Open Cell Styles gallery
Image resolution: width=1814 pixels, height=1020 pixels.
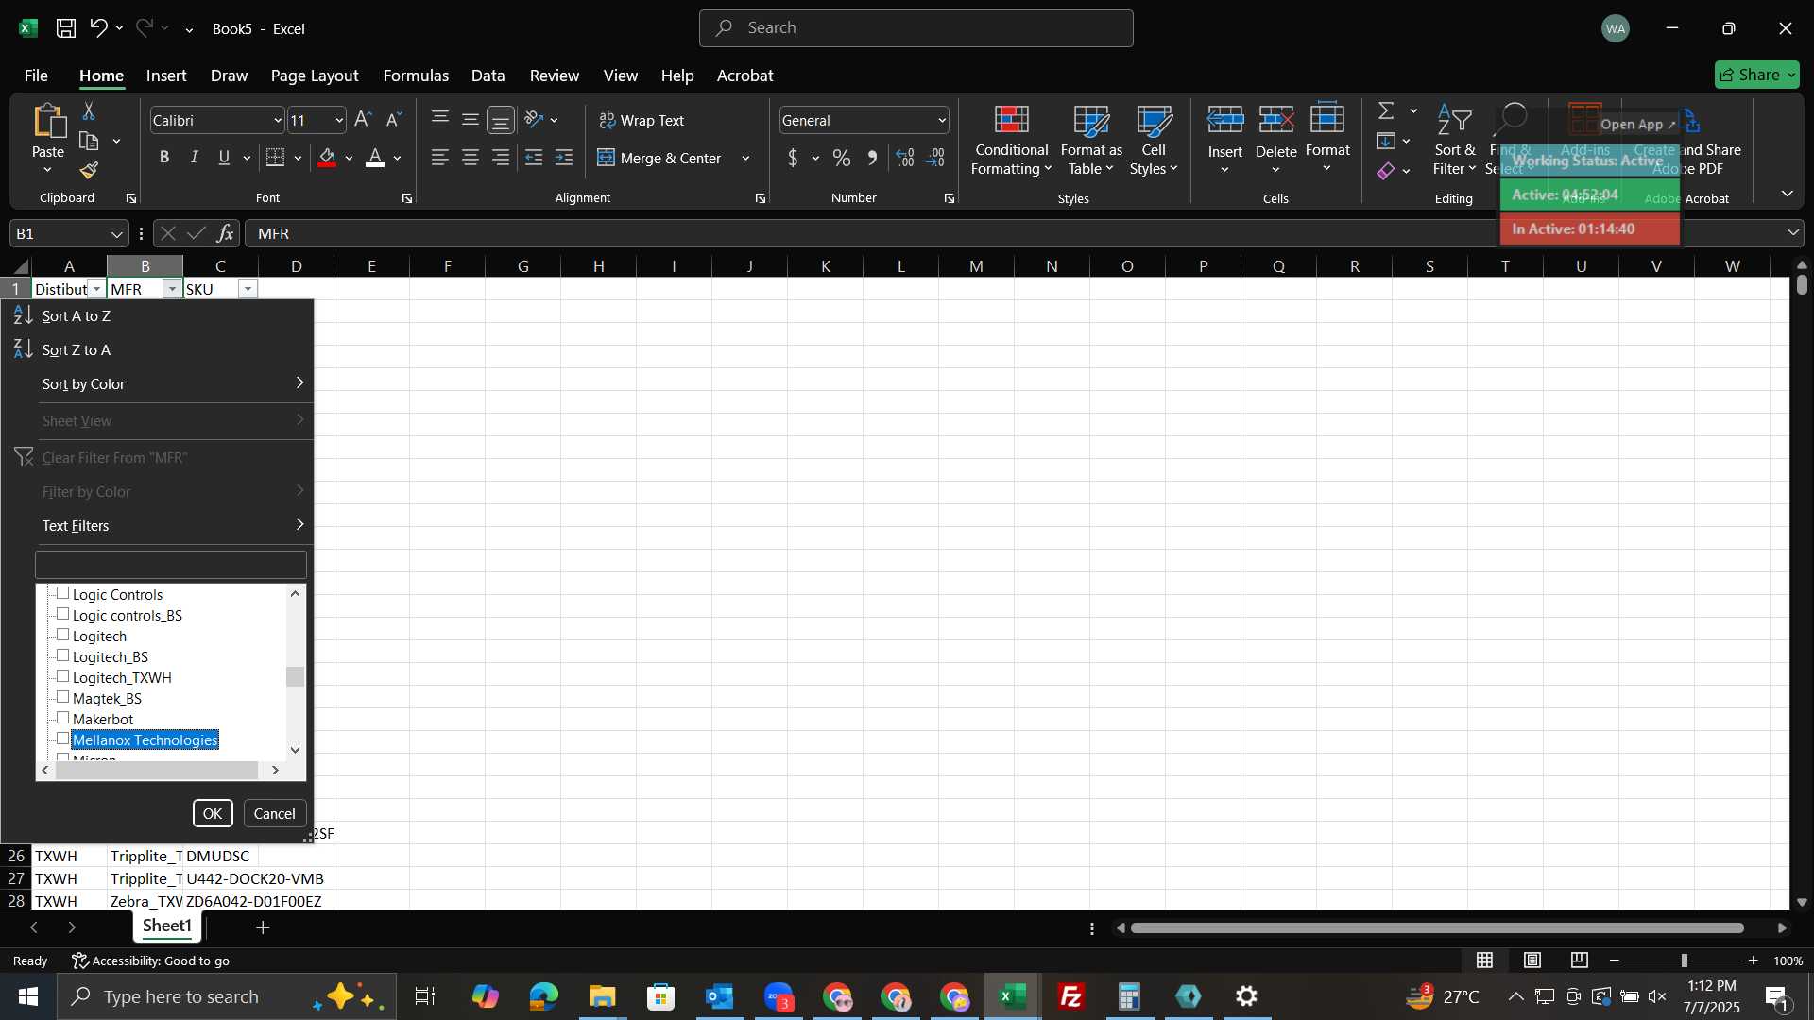[x=1154, y=141]
